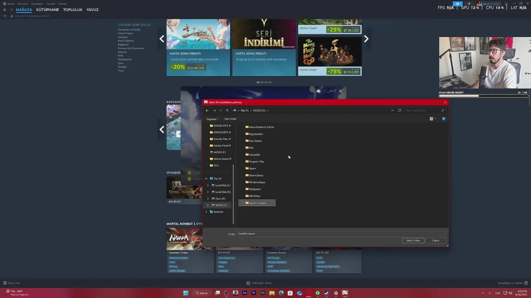Select the Epic Games folder
The width and height of the screenshot is (531, 298).
pyautogui.click(x=253, y=141)
